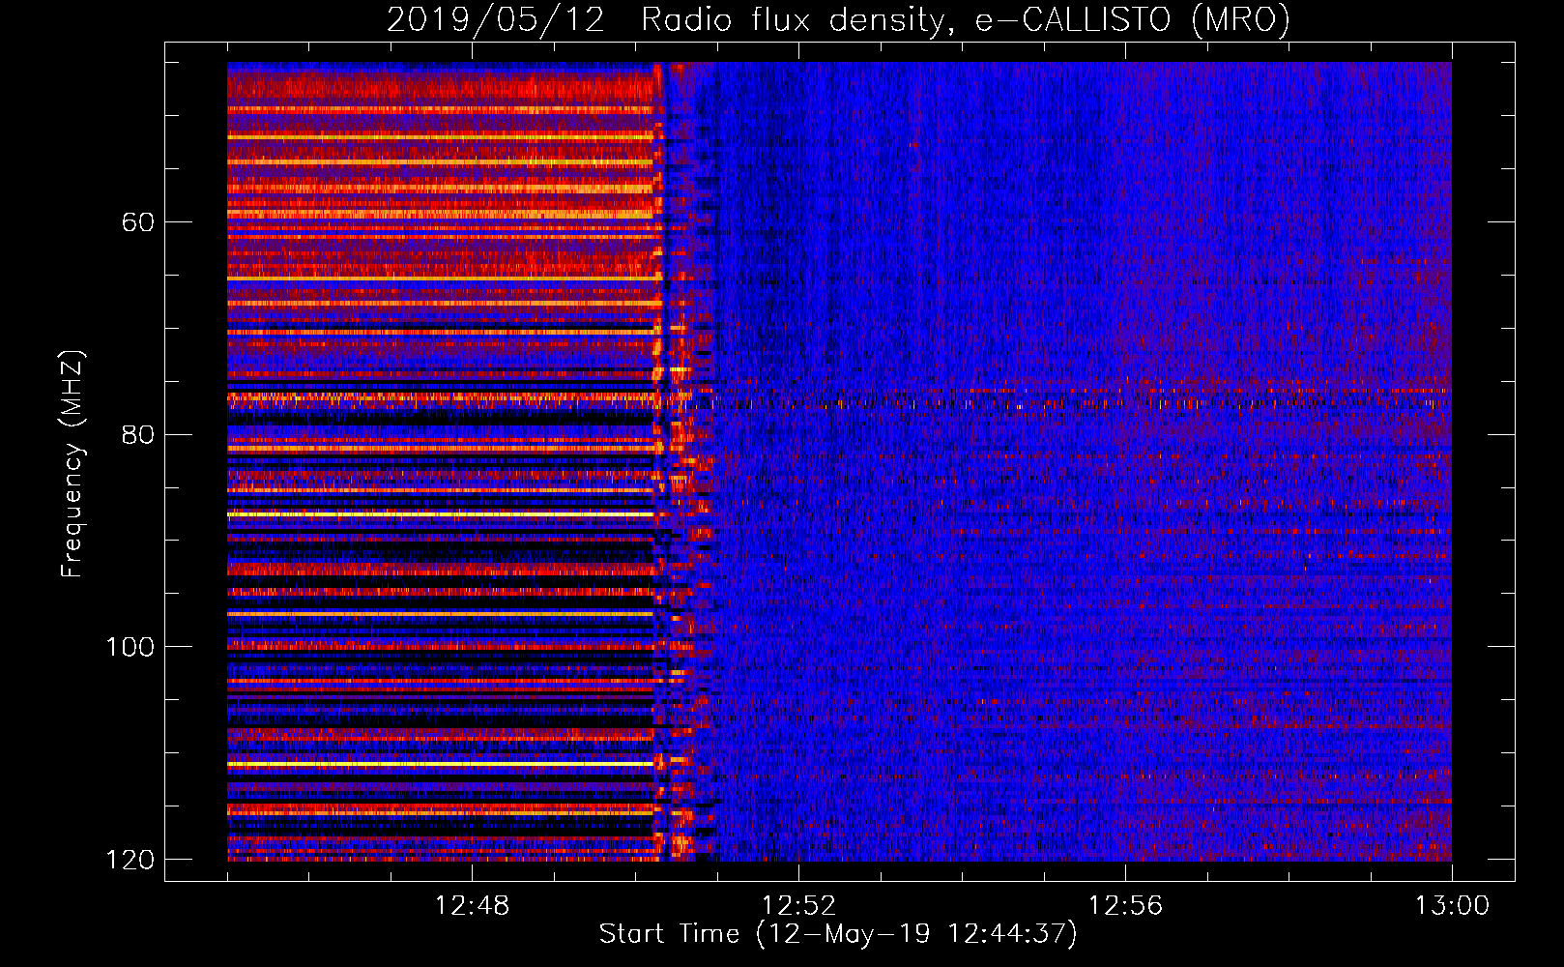Click the 12:52 time tick label
1564x967 pixels.
tap(798, 906)
